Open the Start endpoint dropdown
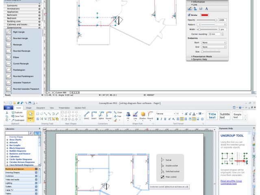260x195 pixels. click(x=214, y=42)
